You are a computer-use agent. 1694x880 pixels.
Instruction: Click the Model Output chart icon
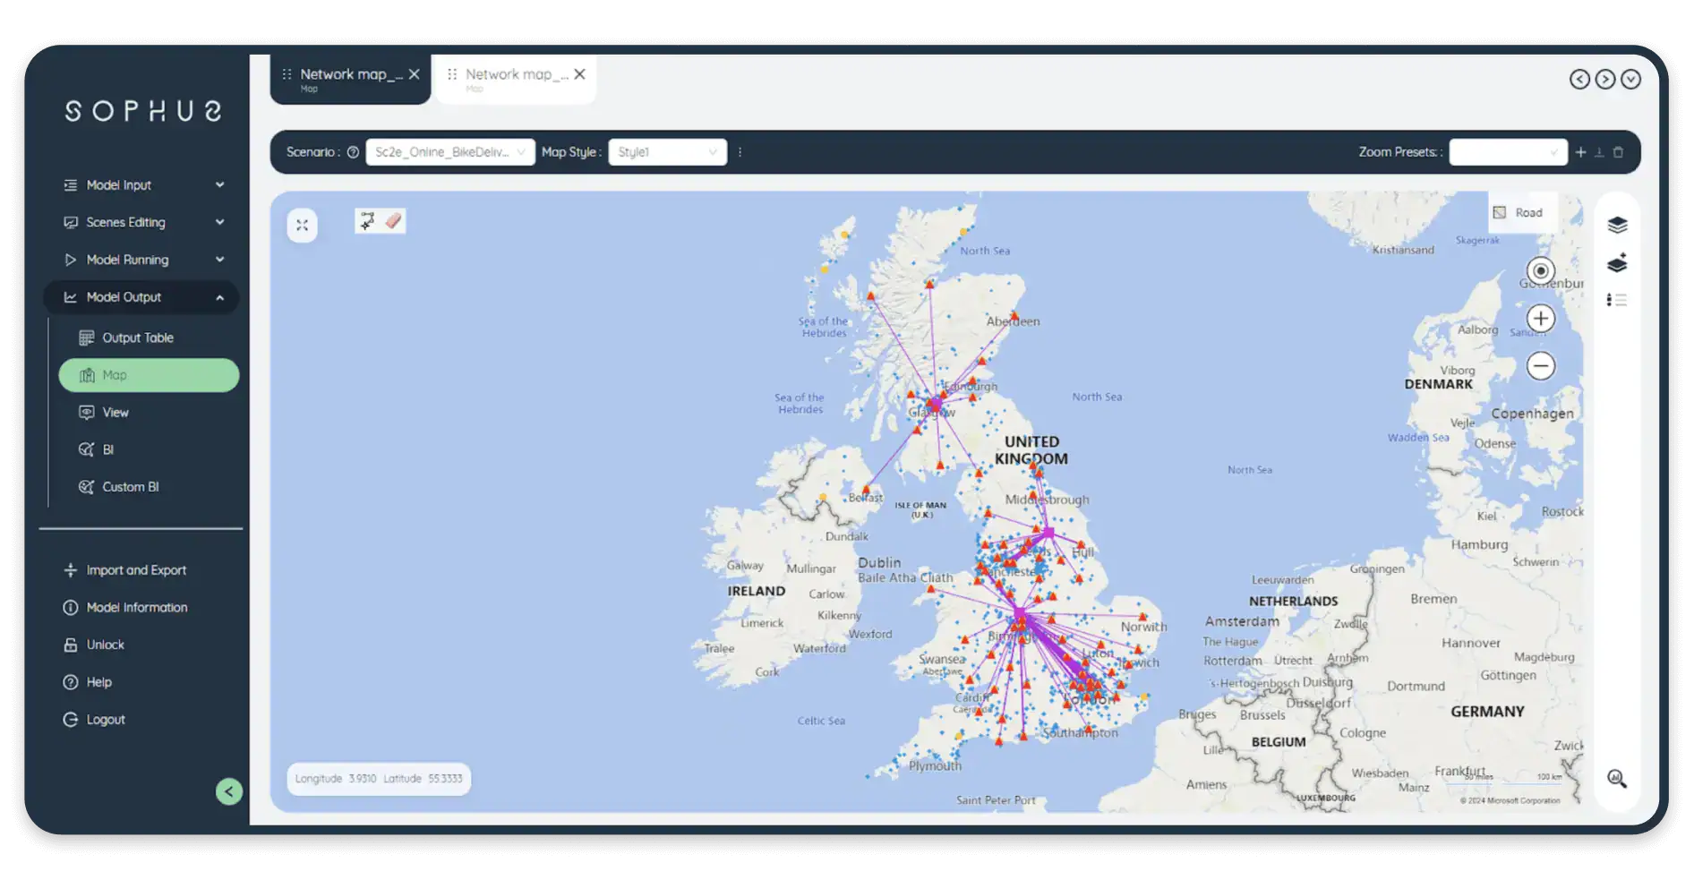click(x=70, y=297)
